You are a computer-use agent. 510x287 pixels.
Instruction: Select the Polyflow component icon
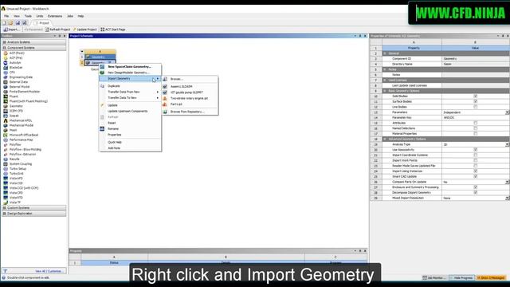tap(6, 144)
